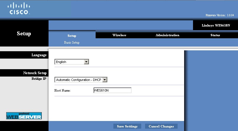Open the Language dropdown showing English
Screen dimensions: 238x131
(72, 62)
